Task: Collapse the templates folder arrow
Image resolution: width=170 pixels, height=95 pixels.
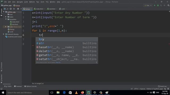Action: pyautogui.click(x=6, y=19)
